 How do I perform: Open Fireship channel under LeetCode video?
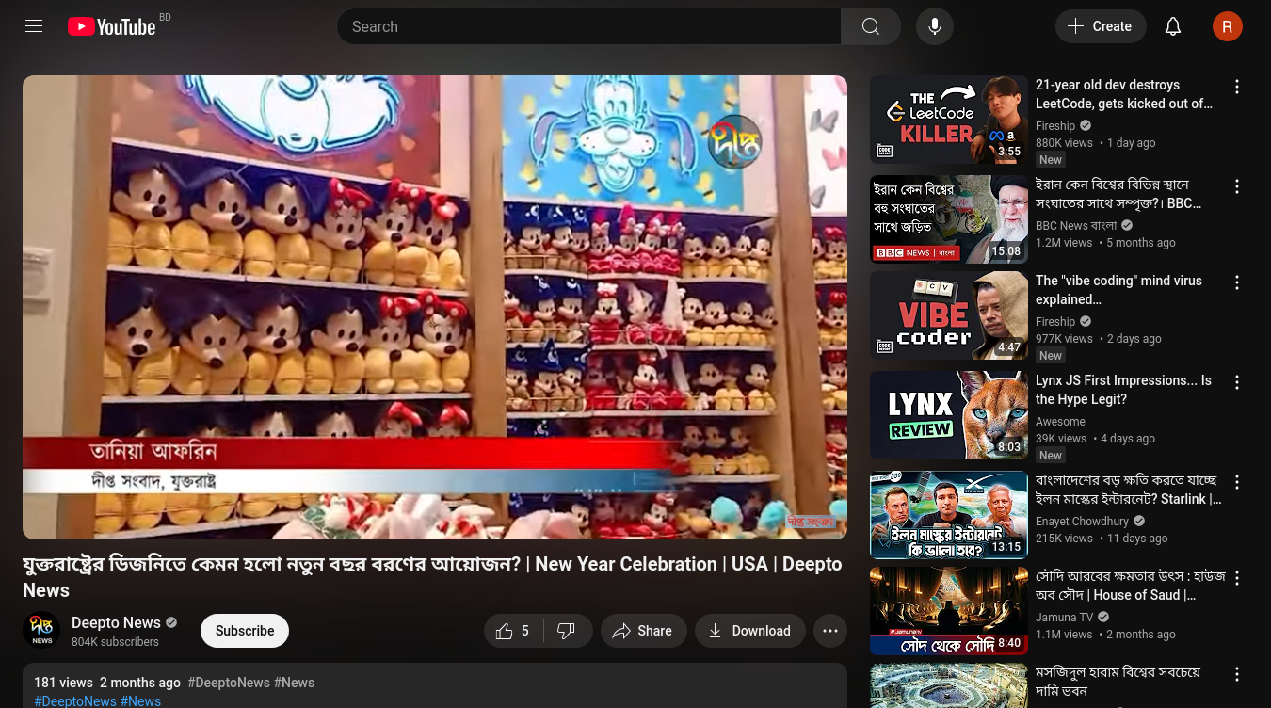pyautogui.click(x=1055, y=126)
